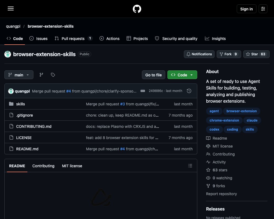
Task: Click the claude topic tag
Action: coord(252,120)
